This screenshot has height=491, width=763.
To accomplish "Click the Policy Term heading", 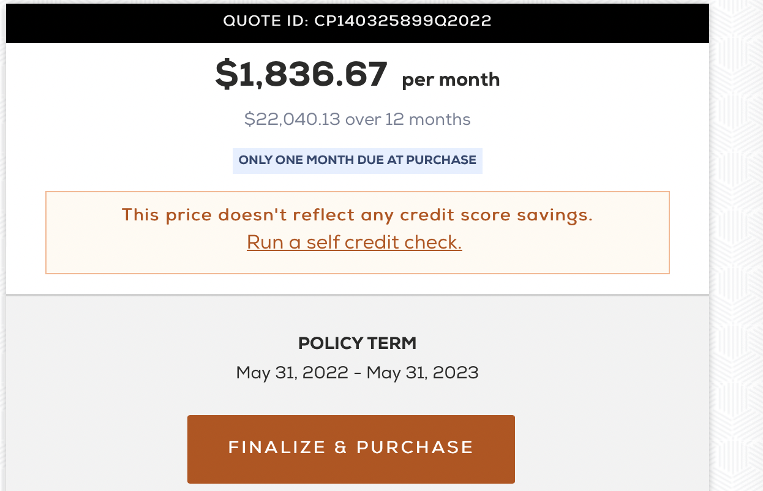I will (x=357, y=343).
